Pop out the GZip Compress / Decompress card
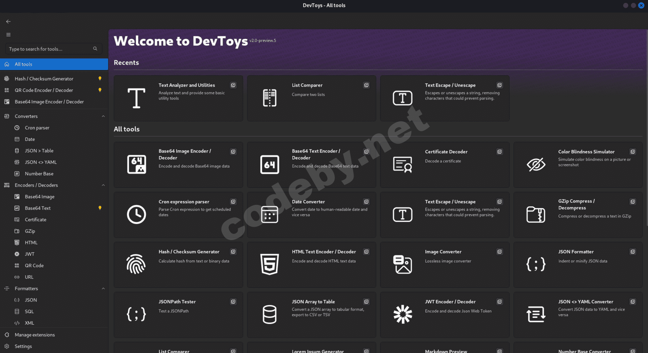648x353 pixels. 633,202
